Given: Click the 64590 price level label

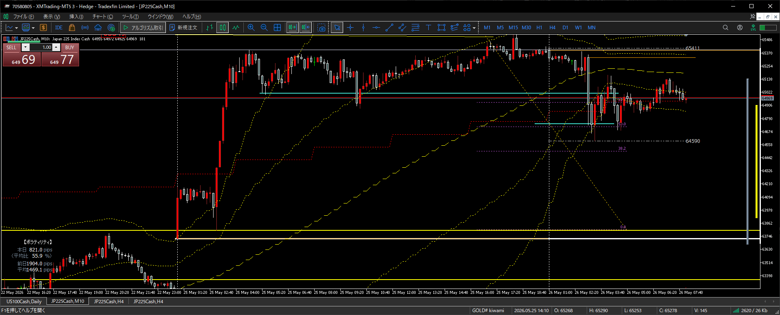Looking at the screenshot, I should click(693, 141).
